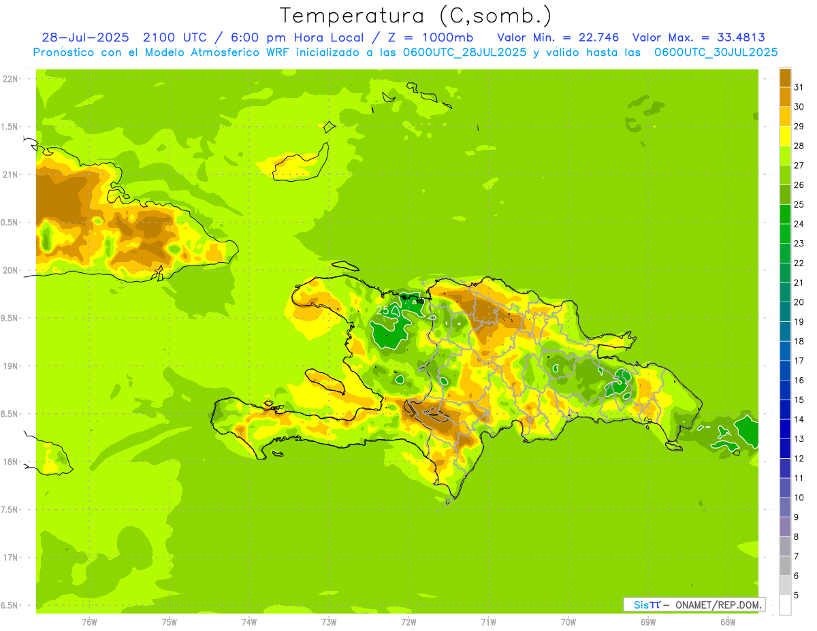The width and height of the screenshot is (817, 631).
Task: Select the "Z = 1000mb" level text
Action: tap(430, 37)
